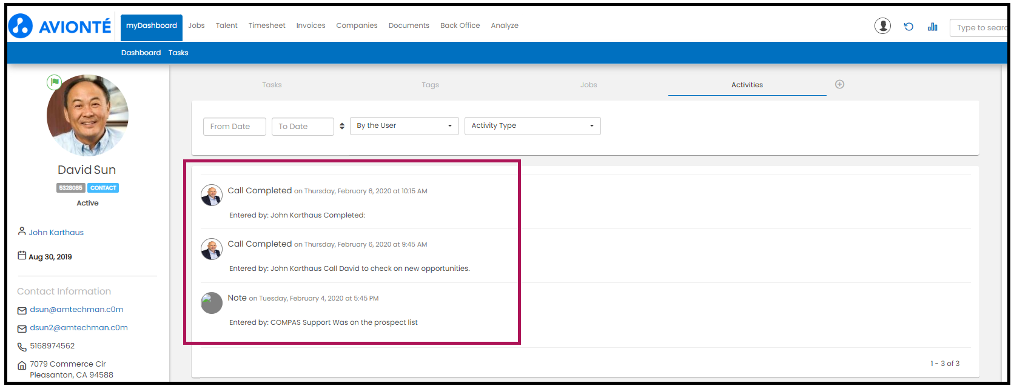Open the user profile icon in header
The image size is (1014, 386).
882,26
